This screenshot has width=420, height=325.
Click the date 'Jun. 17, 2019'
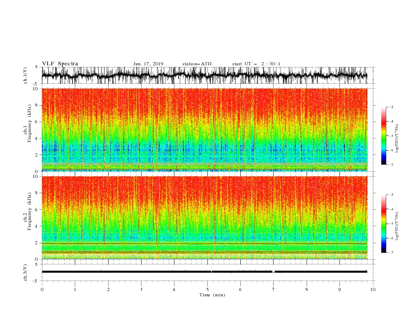click(x=148, y=64)
